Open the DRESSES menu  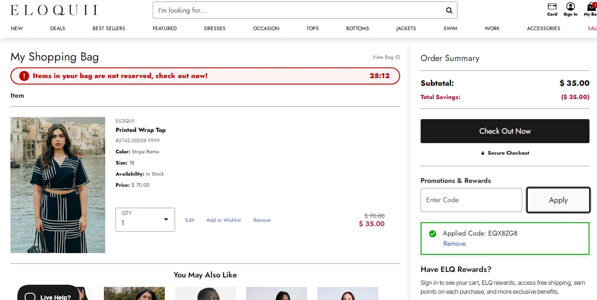(215, 29)
